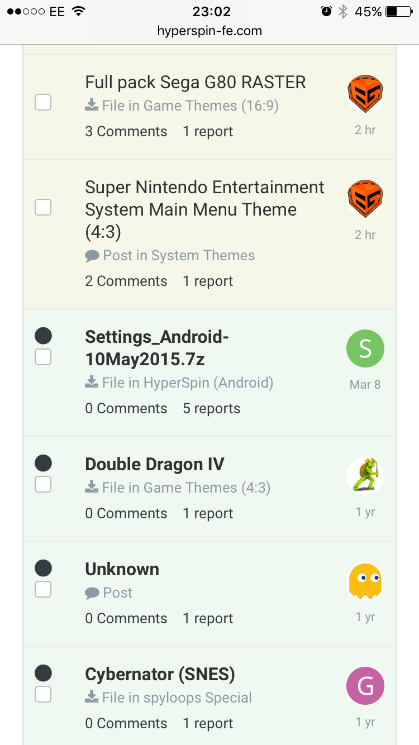Tap the green S avatar for Settings_Android
The image size is (419, 745).
[x=365, y=348]
